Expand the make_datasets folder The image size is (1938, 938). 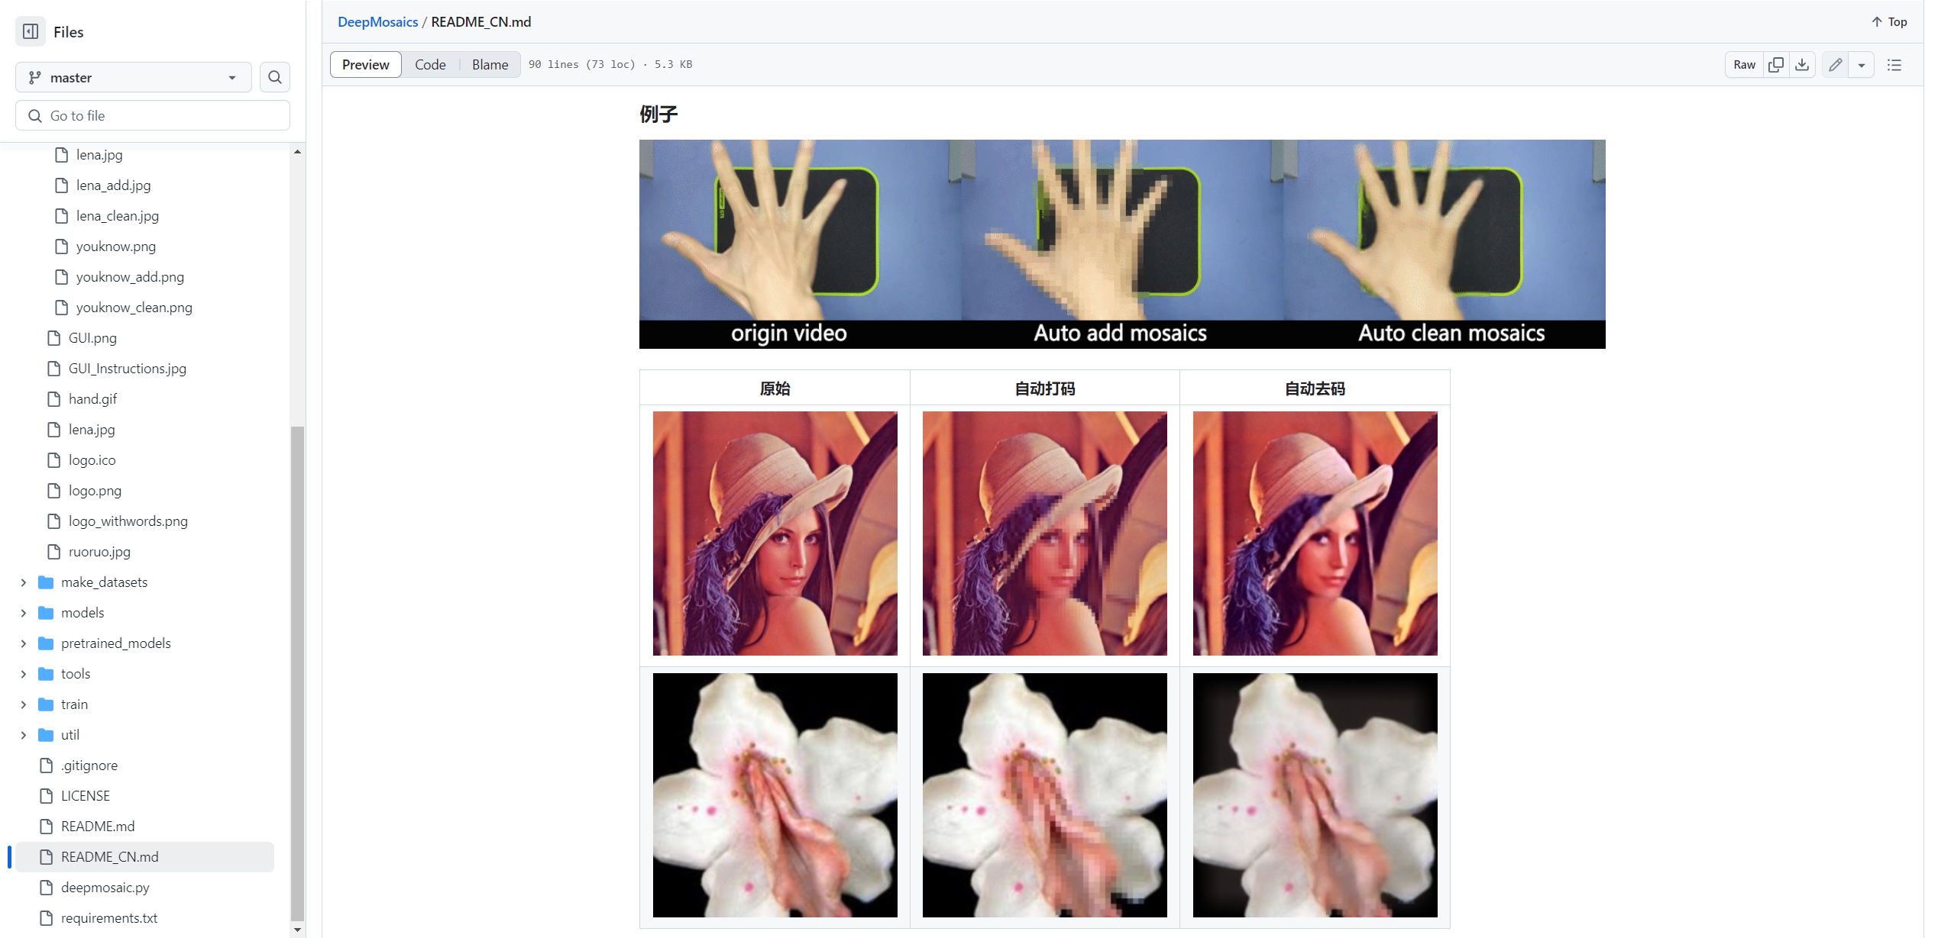pyautogui.click(x=23, y=582)
